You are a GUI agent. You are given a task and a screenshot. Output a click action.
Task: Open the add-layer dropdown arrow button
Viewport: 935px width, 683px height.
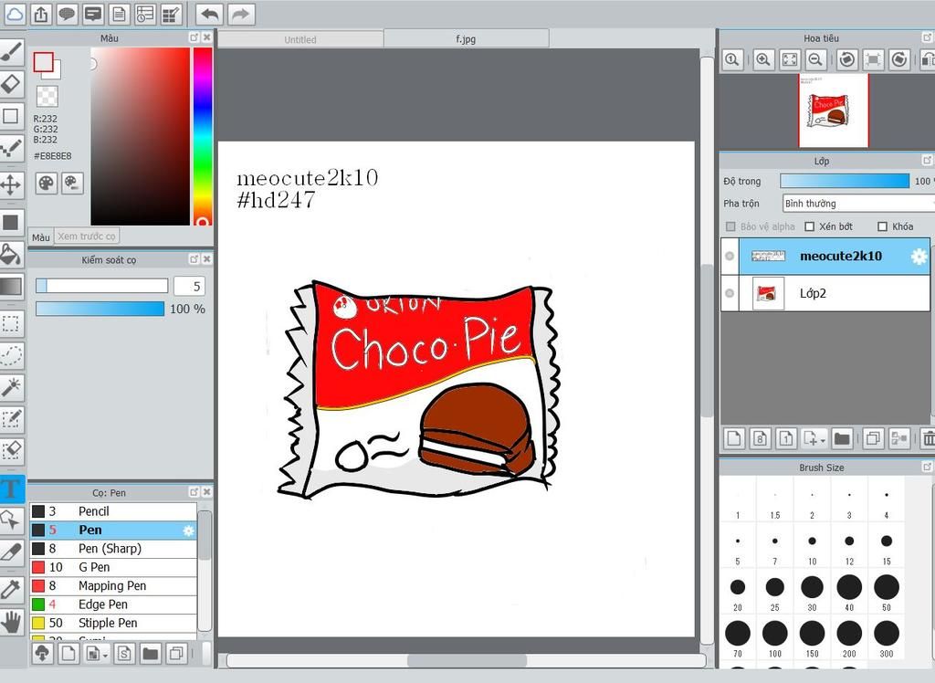[x=814, y=439]
